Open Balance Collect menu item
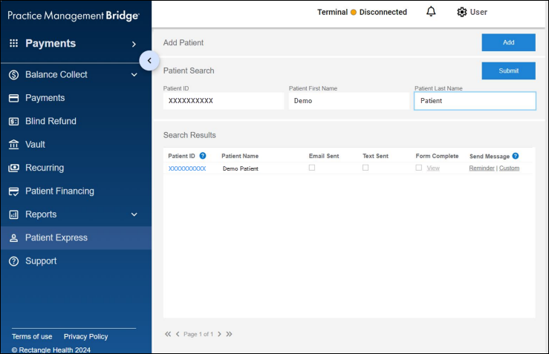Viewport: 549px width, 354px height. (56, 74)
